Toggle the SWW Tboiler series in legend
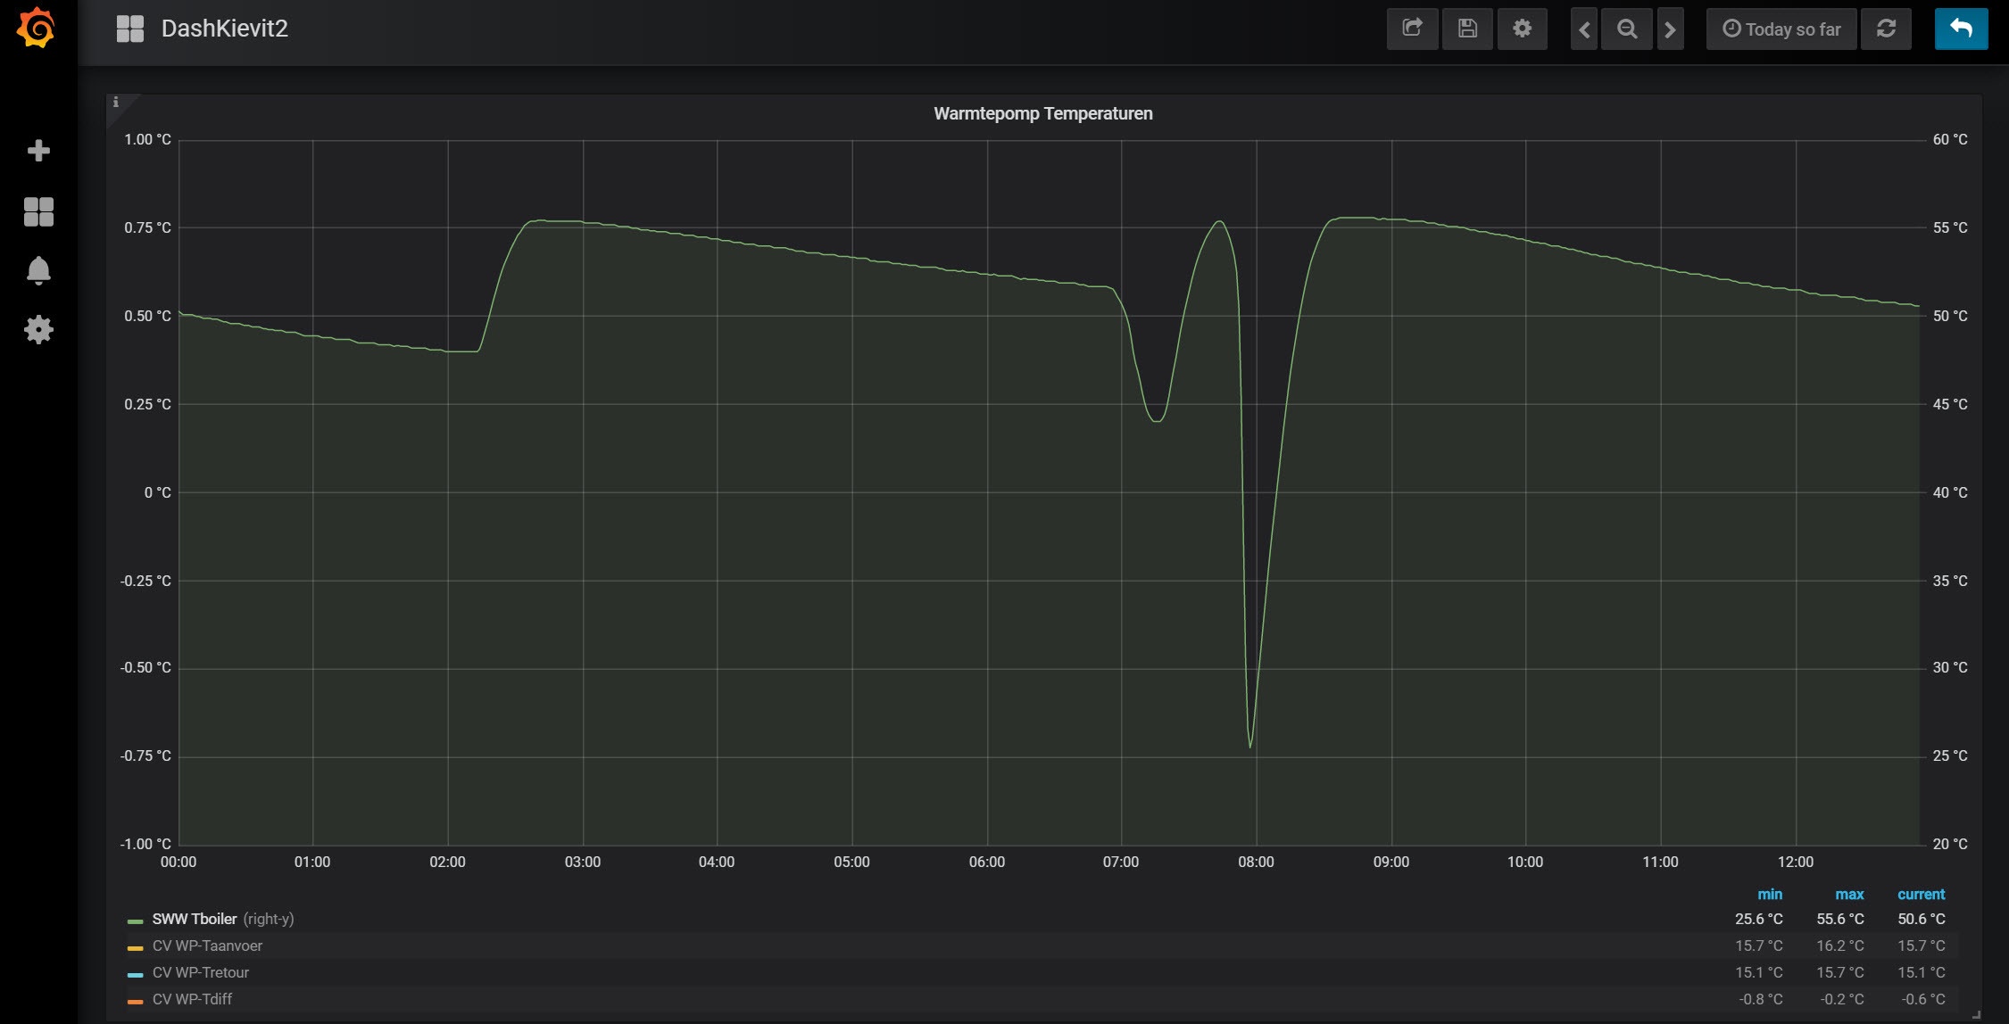 click(194, 919)
